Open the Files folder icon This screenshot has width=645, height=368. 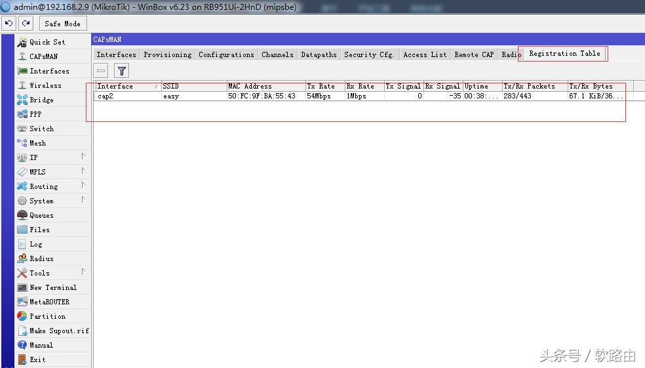22,230
